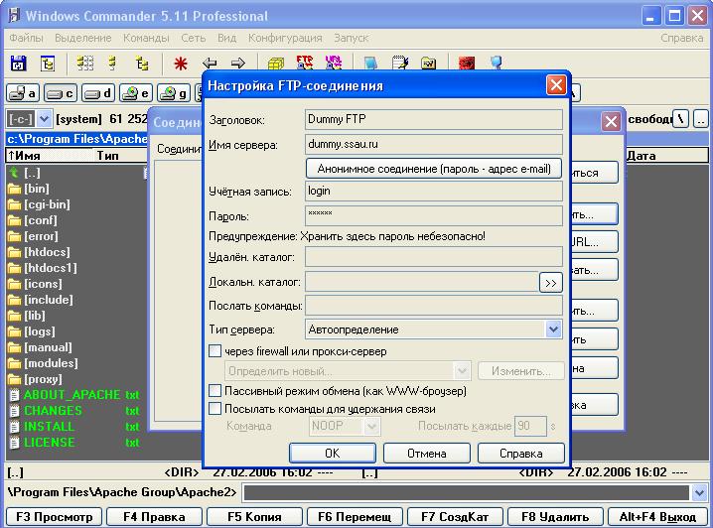Click the yellow boxes pack files icon
The image size is (713, 528).
[x=275, y=64]
